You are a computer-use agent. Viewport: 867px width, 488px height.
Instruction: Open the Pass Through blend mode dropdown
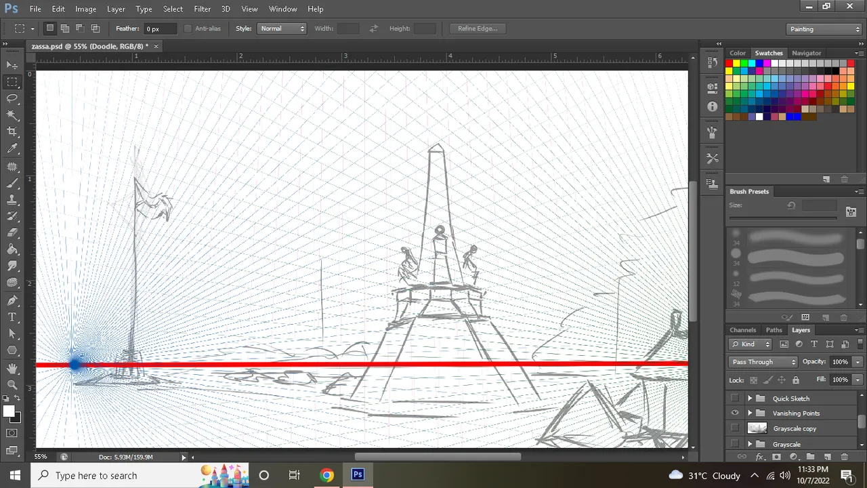pos(763,362)
